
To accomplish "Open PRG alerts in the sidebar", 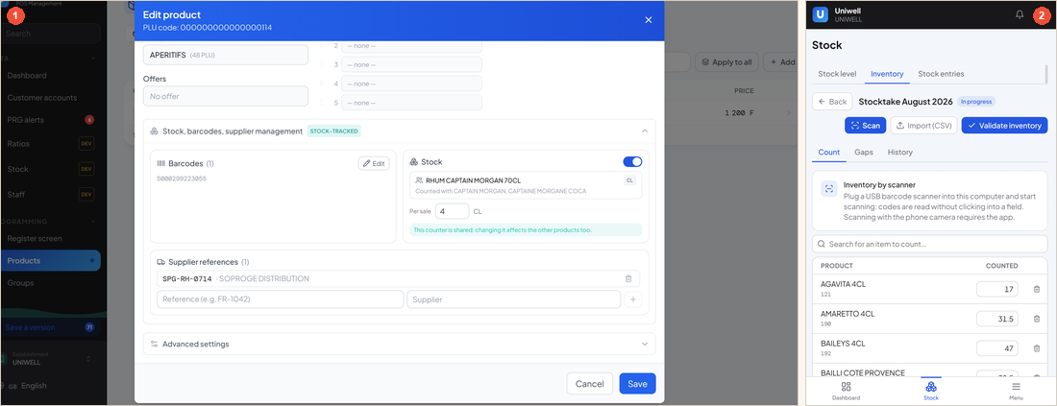I will click(25, 120).
